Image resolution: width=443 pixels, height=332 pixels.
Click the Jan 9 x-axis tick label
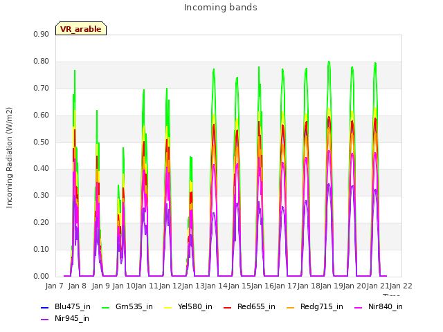(100, 286)
